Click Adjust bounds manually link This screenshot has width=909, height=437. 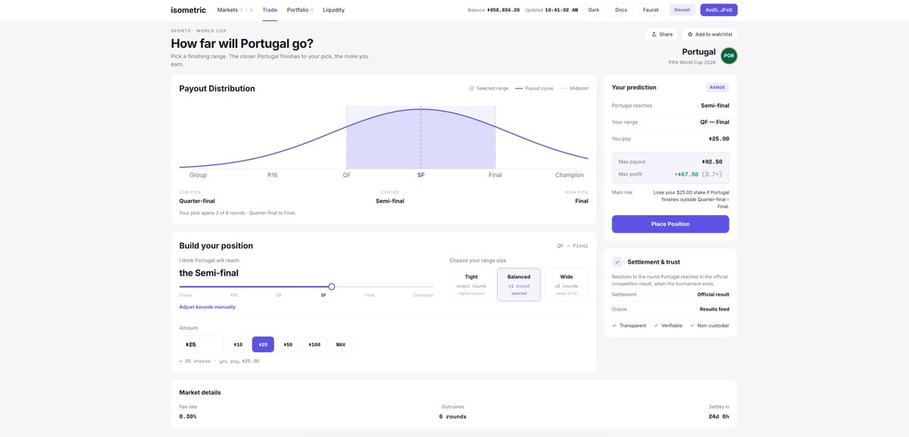pos(208,307)
